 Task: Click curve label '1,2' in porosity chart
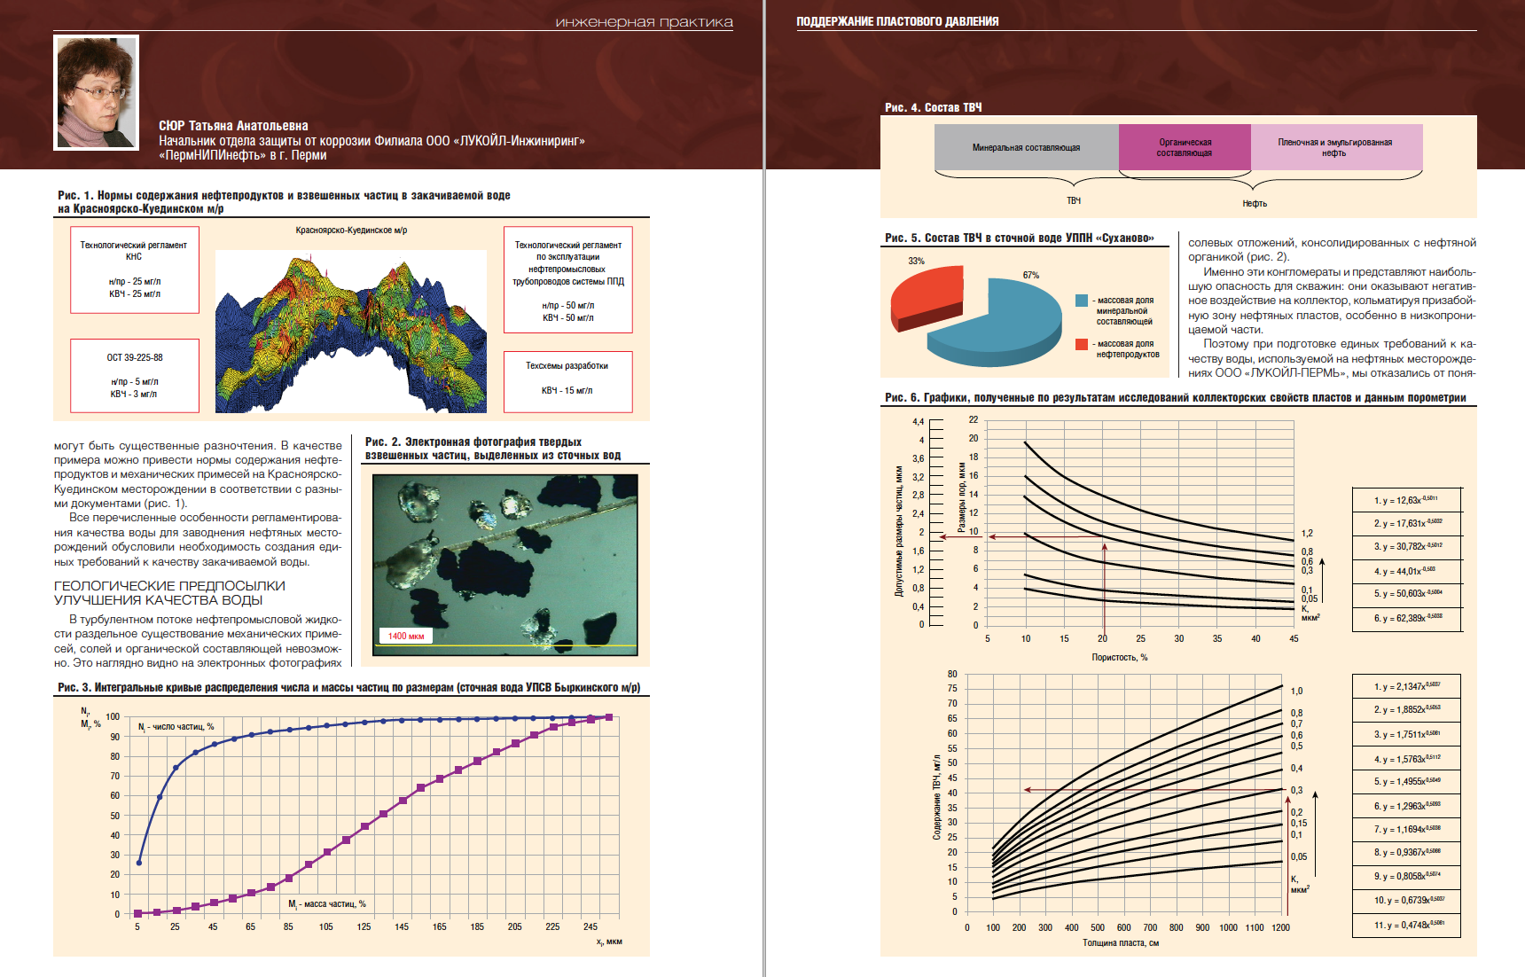click(1307, 533)
